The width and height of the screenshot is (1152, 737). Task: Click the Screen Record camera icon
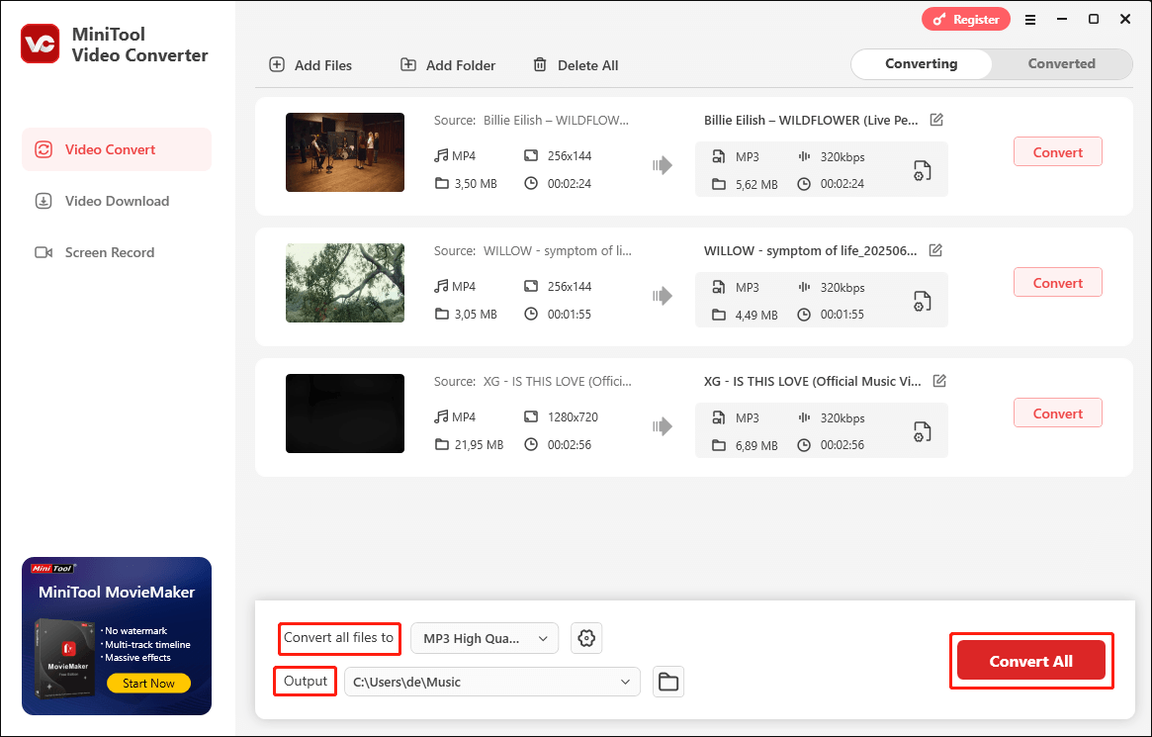point(44,252)
